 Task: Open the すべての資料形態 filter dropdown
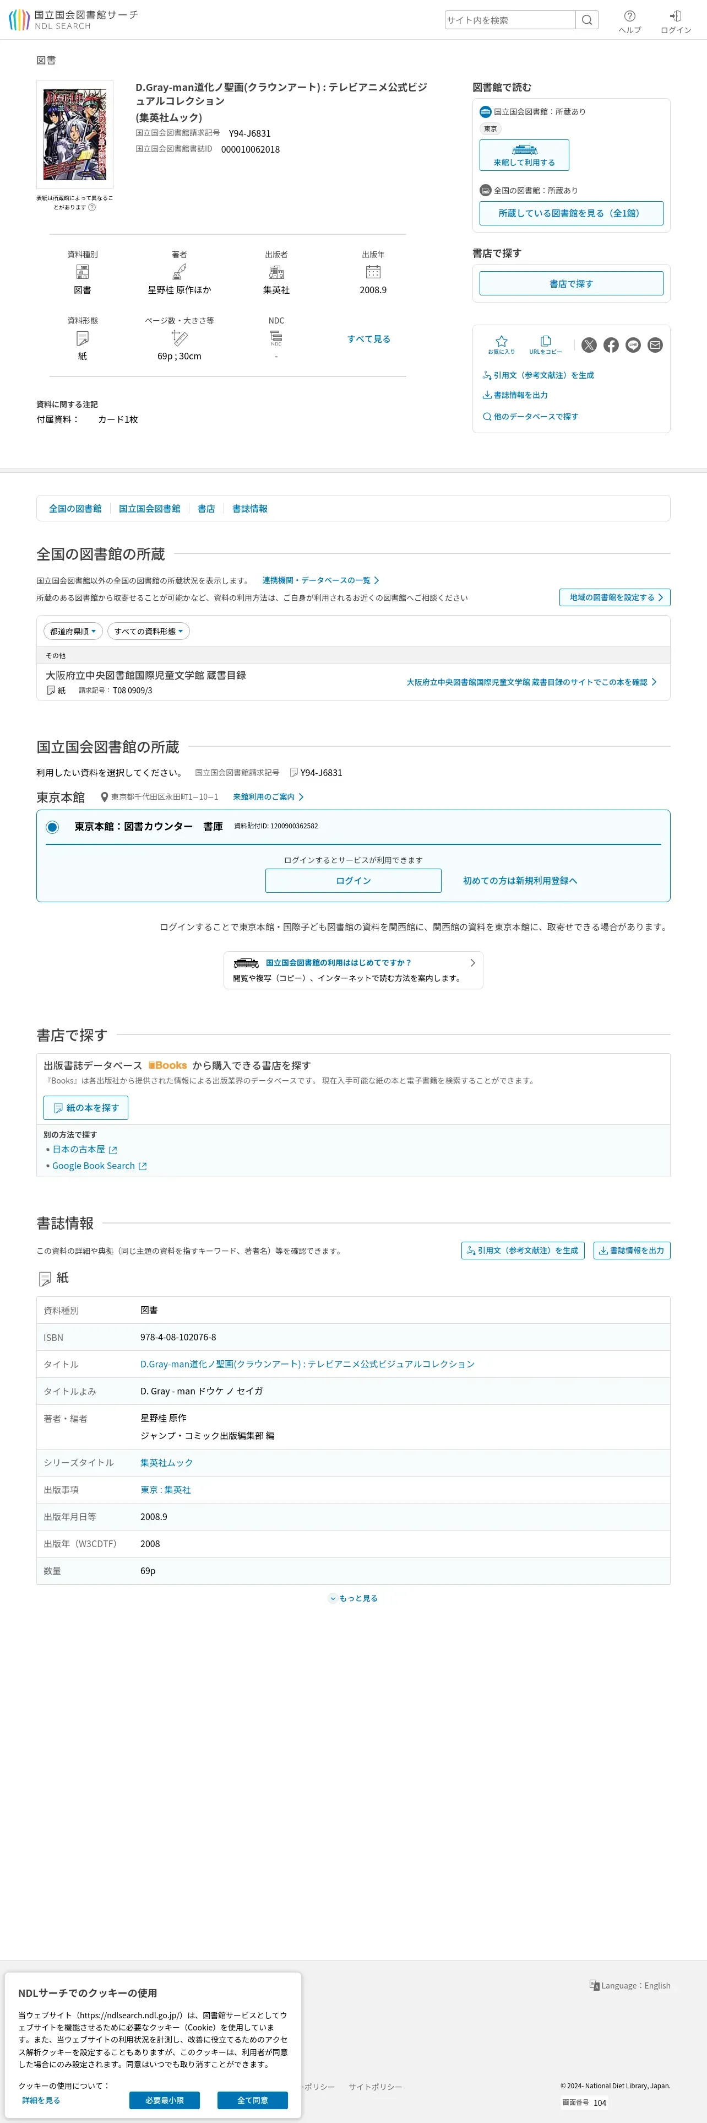click(149, 631)
